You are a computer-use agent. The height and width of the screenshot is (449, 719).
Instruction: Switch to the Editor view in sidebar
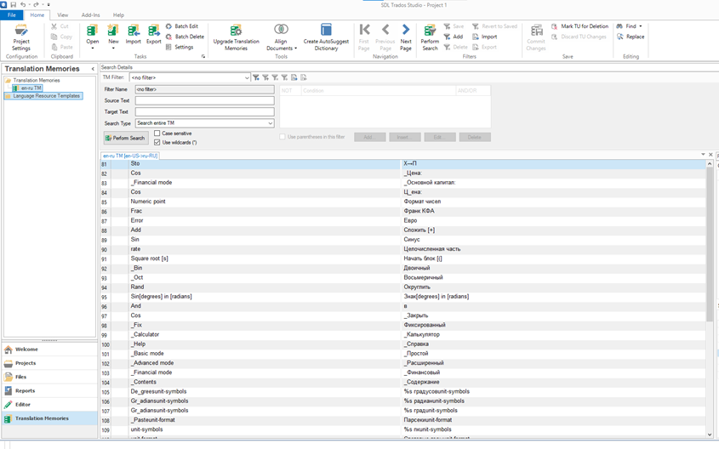click(x=23, y=405)
